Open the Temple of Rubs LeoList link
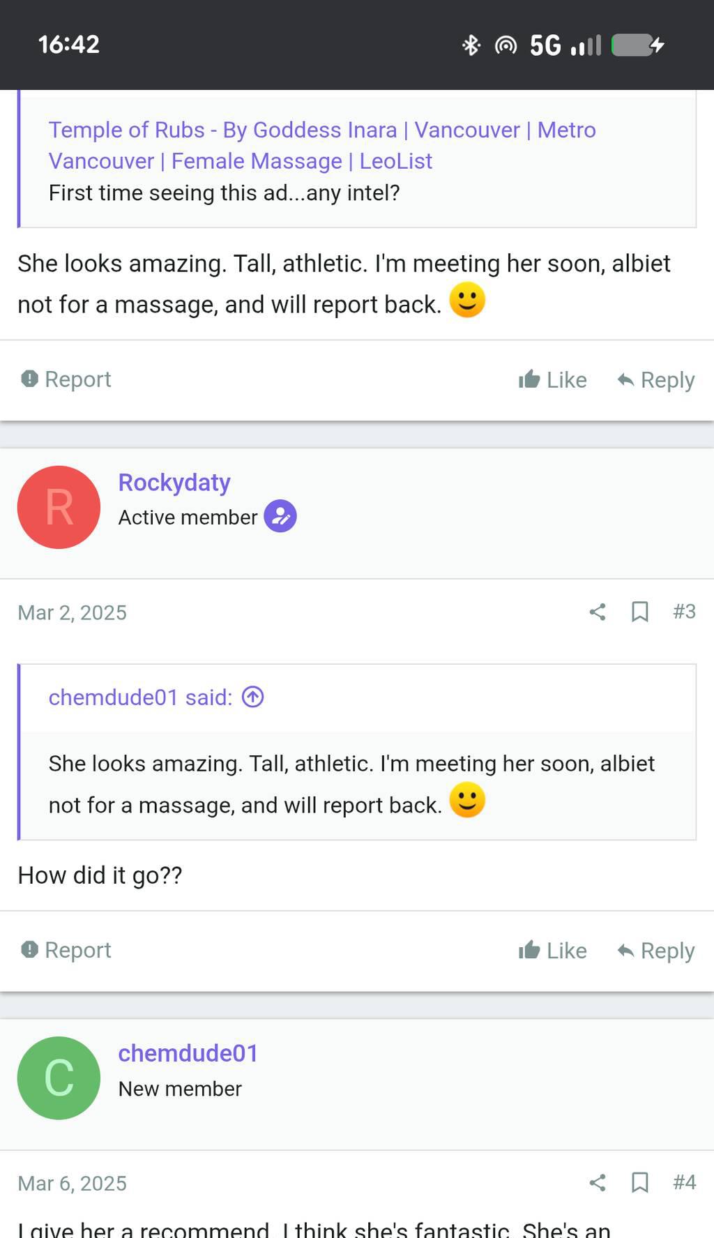Image resolution: width=714 pixels, height=1238 pixels. (x=321, y=145)
